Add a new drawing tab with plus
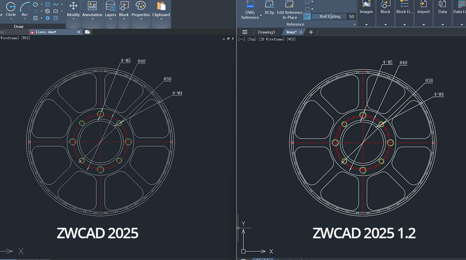Screen dimensions: 466x260 click(311, 32)
